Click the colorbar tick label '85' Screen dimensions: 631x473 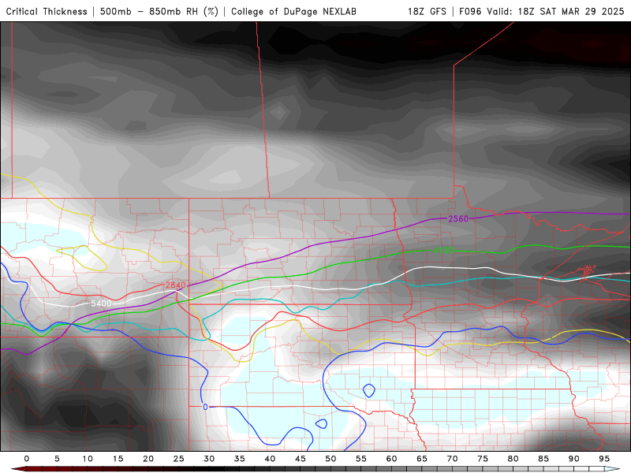pyautogui.click(x=543, y=459)
